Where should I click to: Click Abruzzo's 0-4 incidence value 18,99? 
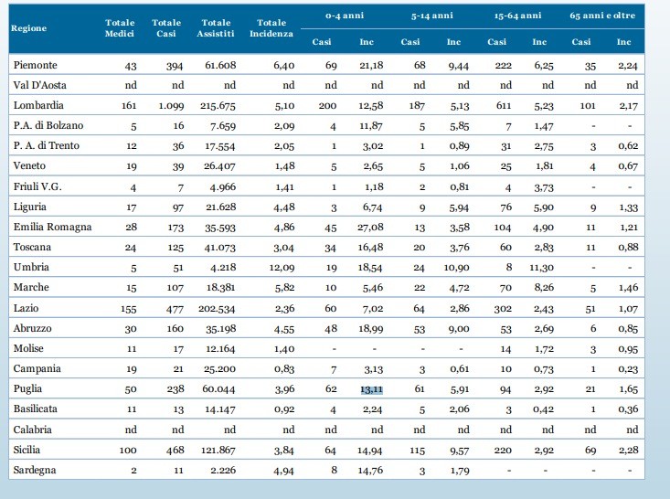click(371, 329)
